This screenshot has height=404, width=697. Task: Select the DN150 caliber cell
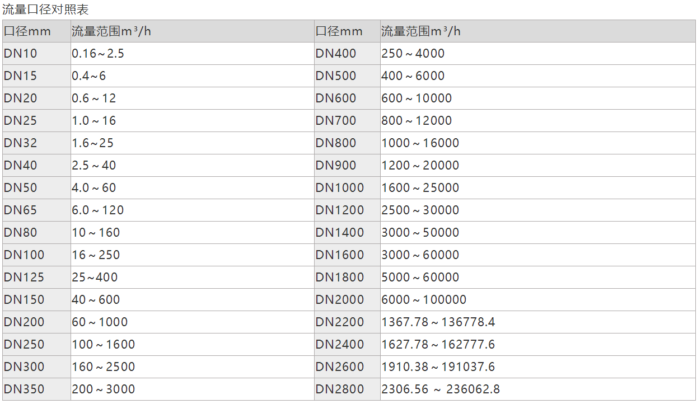(x=24, y=300)
